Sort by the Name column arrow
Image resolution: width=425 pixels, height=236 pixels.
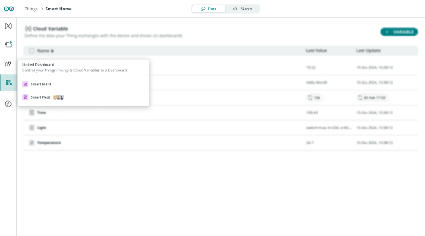point(52,51)
